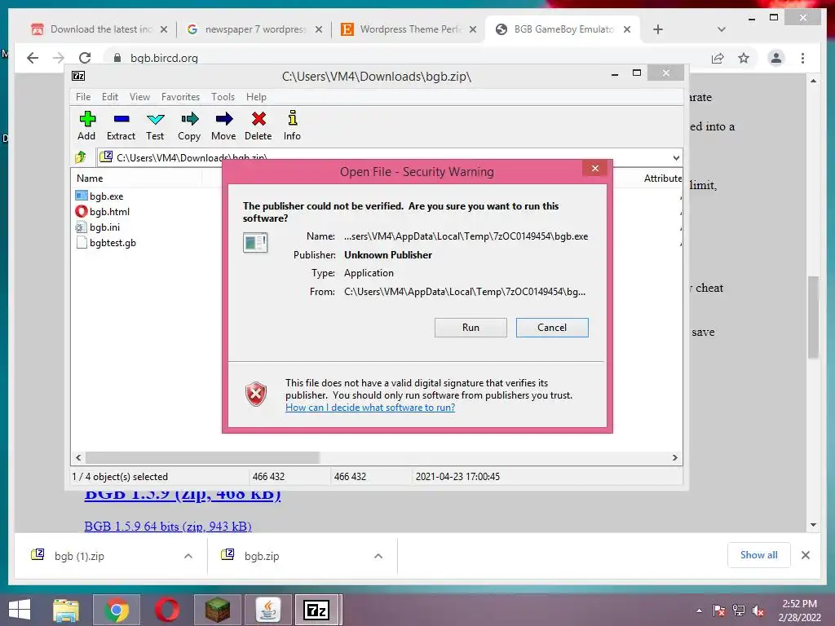Image resolution: width=835 pixels, height=626 pixels.
Task: Expand options for bgb.zip download
Action: (378, 556)
